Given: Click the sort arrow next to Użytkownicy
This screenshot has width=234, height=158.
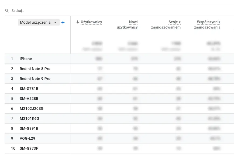Looking at the screenshot, I should tap(78, 22).
